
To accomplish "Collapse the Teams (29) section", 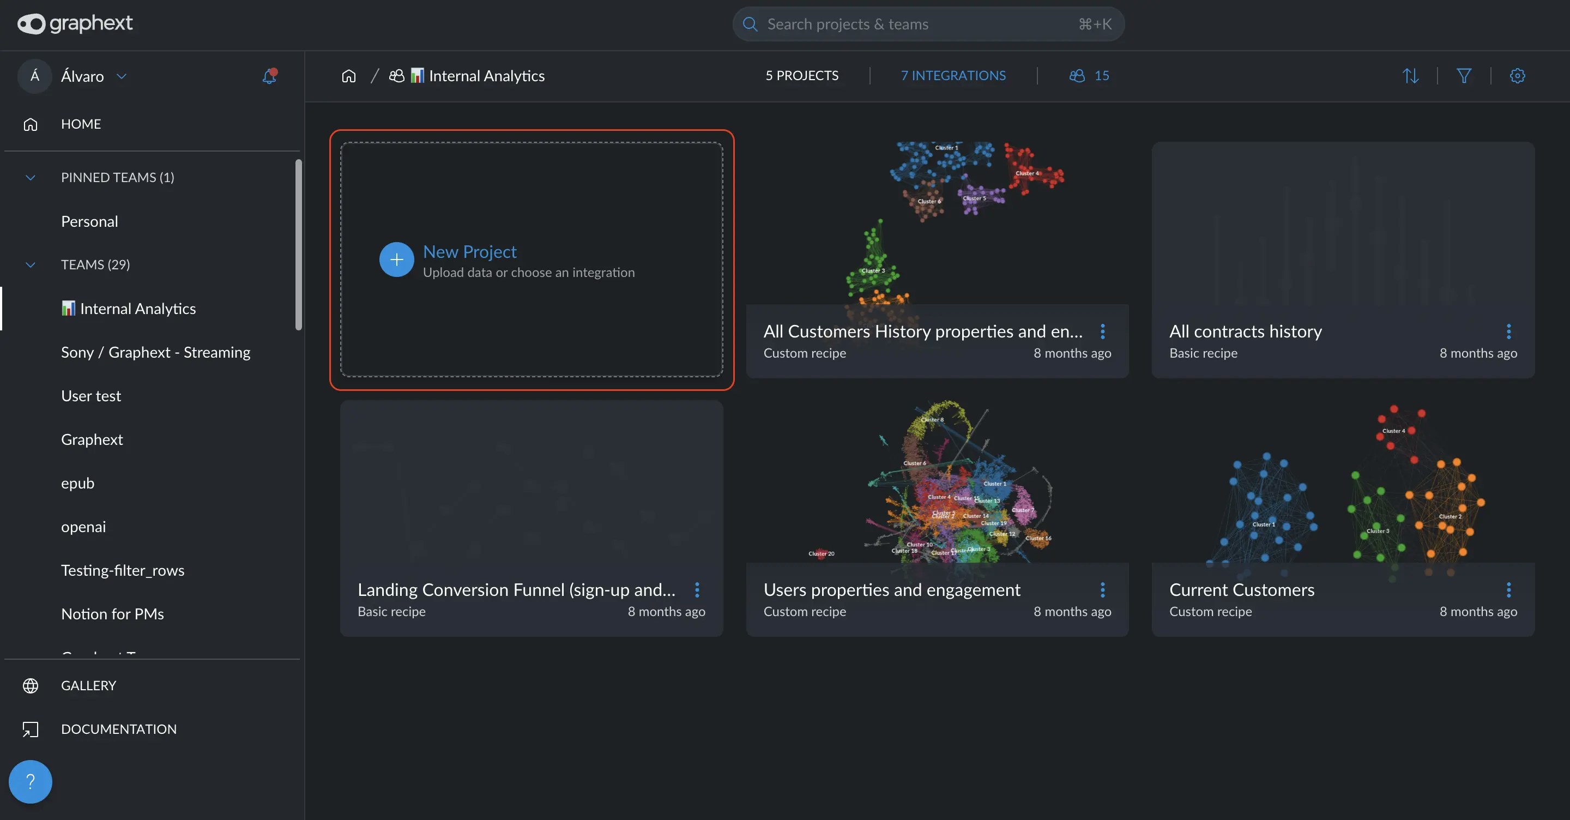I will pyautogui.click(x=31, y=264).
